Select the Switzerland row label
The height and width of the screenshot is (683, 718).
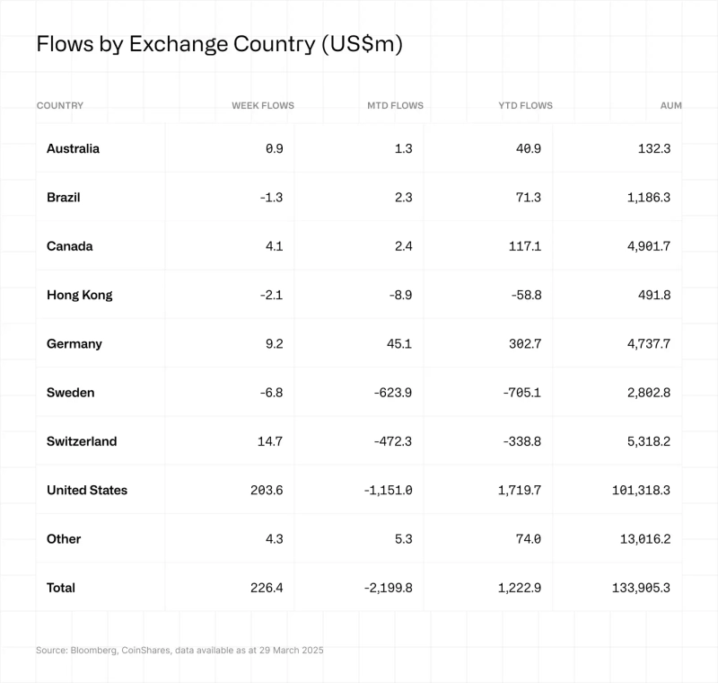pyautogui.click(x=82, y=441)
